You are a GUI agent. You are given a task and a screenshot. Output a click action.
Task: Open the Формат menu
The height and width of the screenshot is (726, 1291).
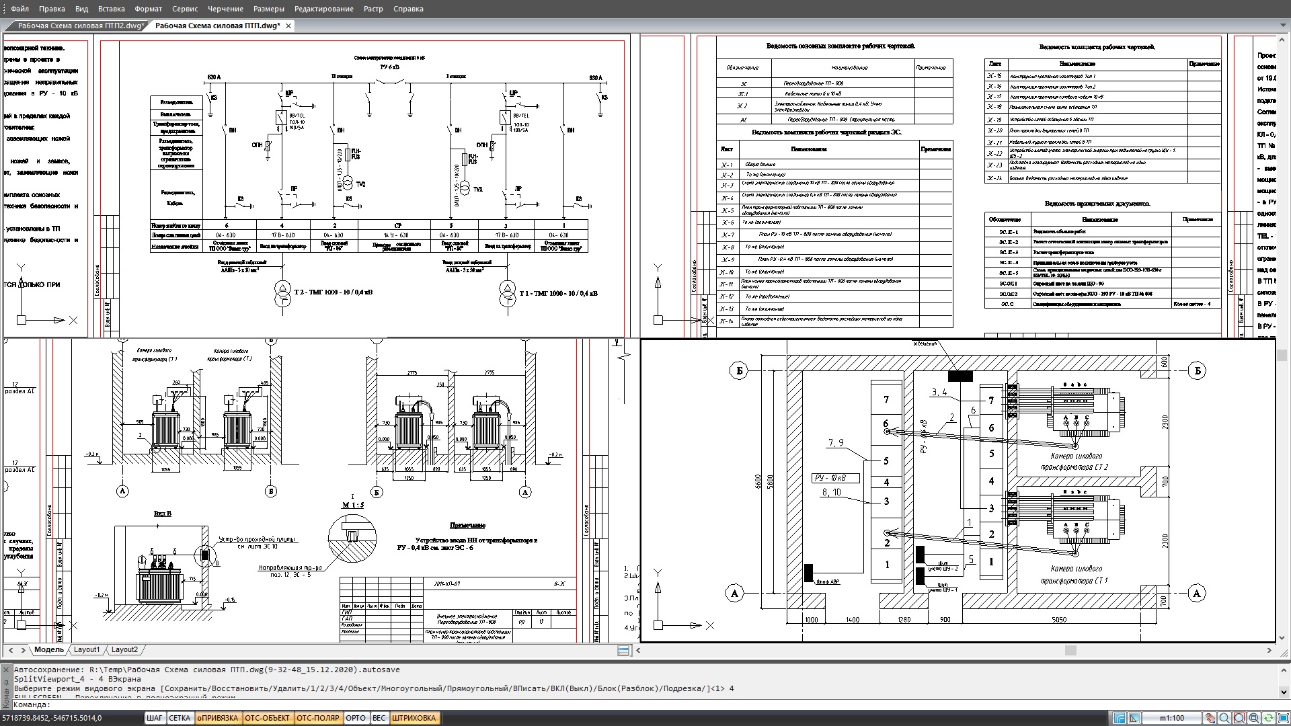[148, 9]
